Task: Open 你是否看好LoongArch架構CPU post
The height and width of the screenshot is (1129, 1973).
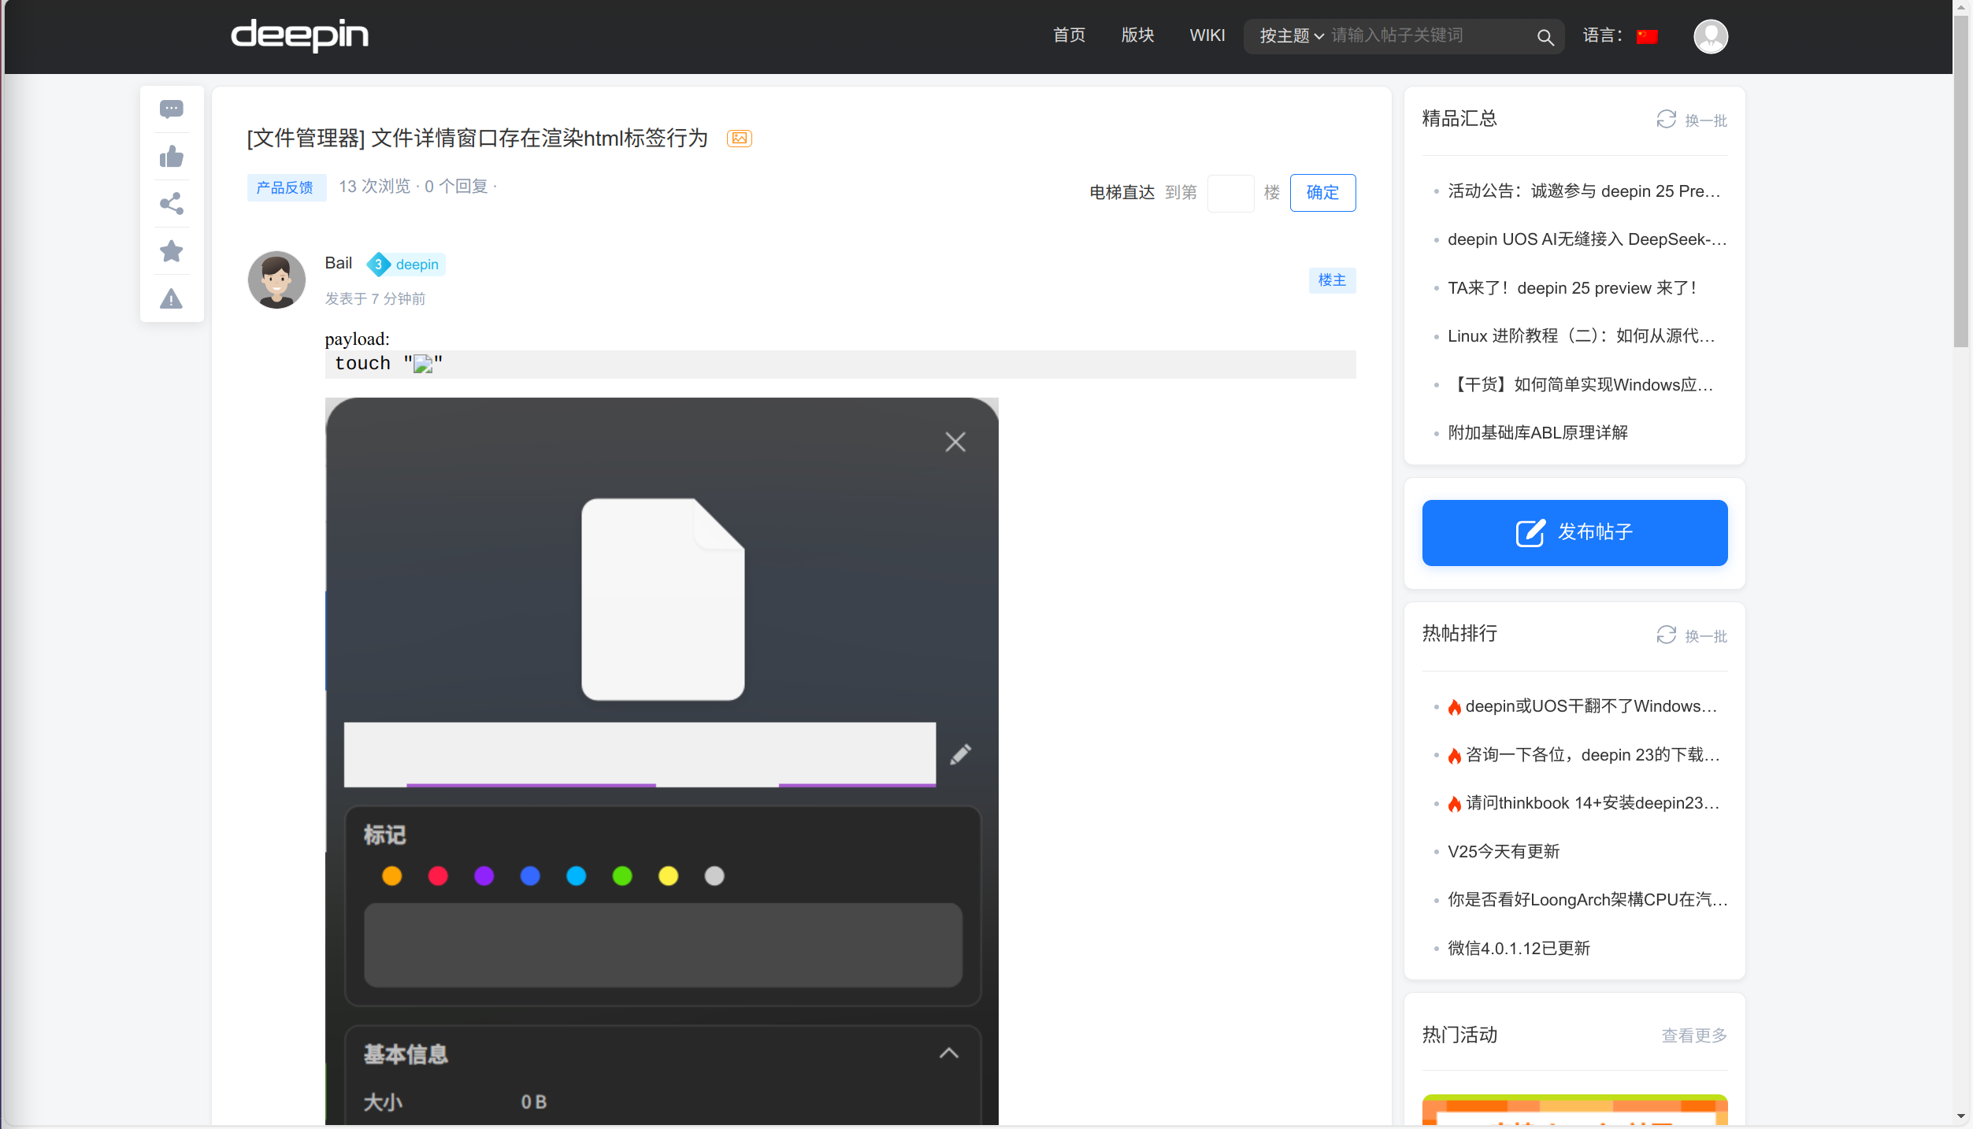Action: pos(1587,900)
